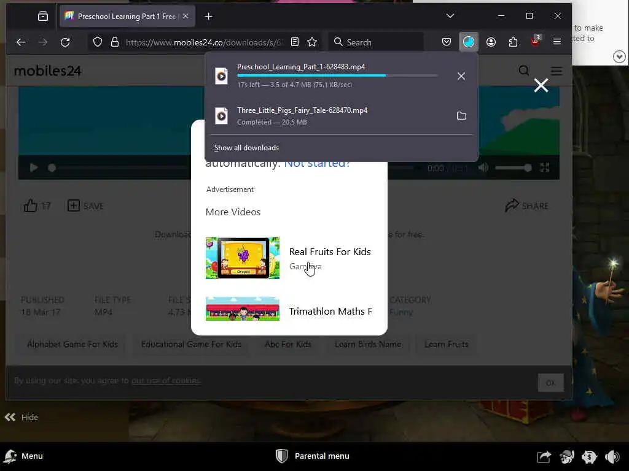The height and width of the screenshot is (471, 629).
Task: Select the Educational Game For Kids tag
Action: click(192, 344)
